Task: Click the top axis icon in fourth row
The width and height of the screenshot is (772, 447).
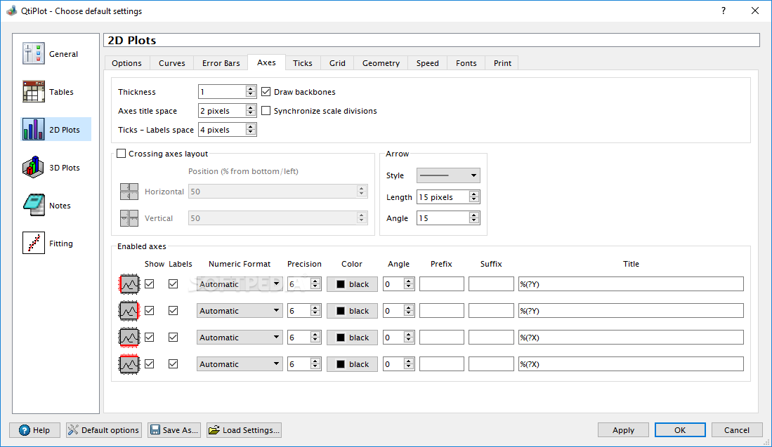Action: [x=129, y=364]
